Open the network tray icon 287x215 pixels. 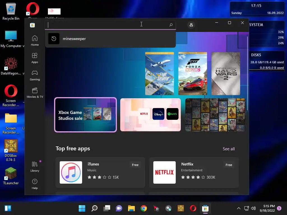pos(247,208)
